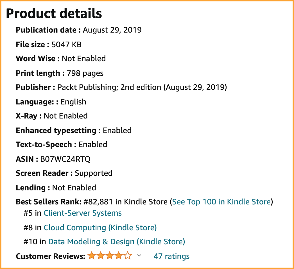Click the third orange rating star
The height and width of the screenshot is (269, 294).
coord(110,256)
